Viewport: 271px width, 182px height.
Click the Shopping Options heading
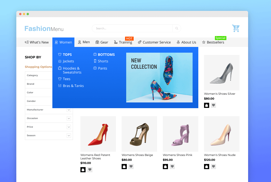[x=38, y=67]
